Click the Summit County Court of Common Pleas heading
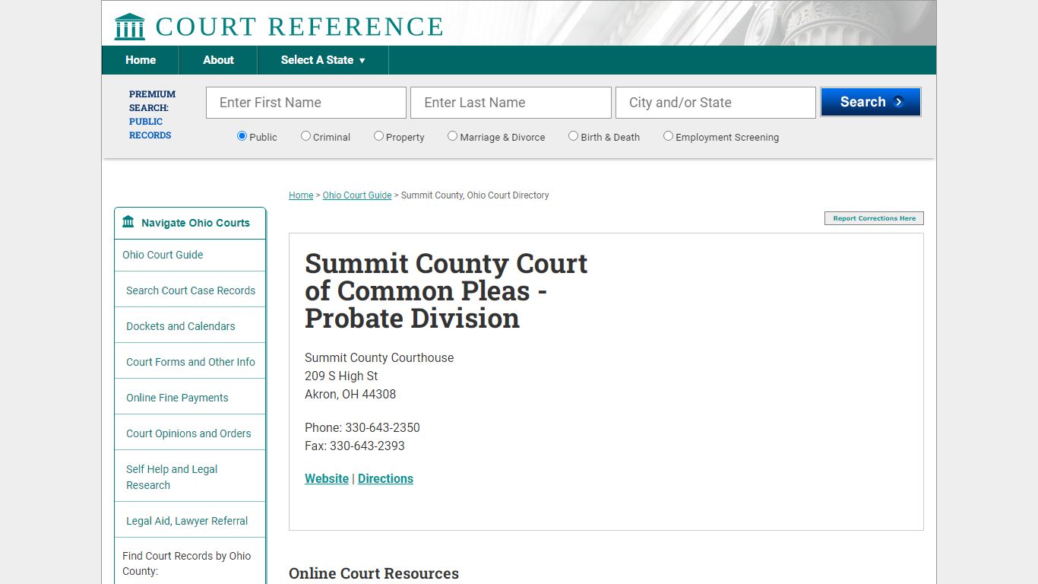This screenshot has height=584, width=1038. click(446, 290)
